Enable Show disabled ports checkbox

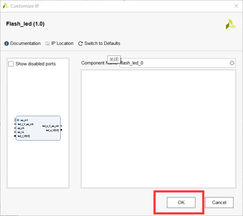point(11,64)
